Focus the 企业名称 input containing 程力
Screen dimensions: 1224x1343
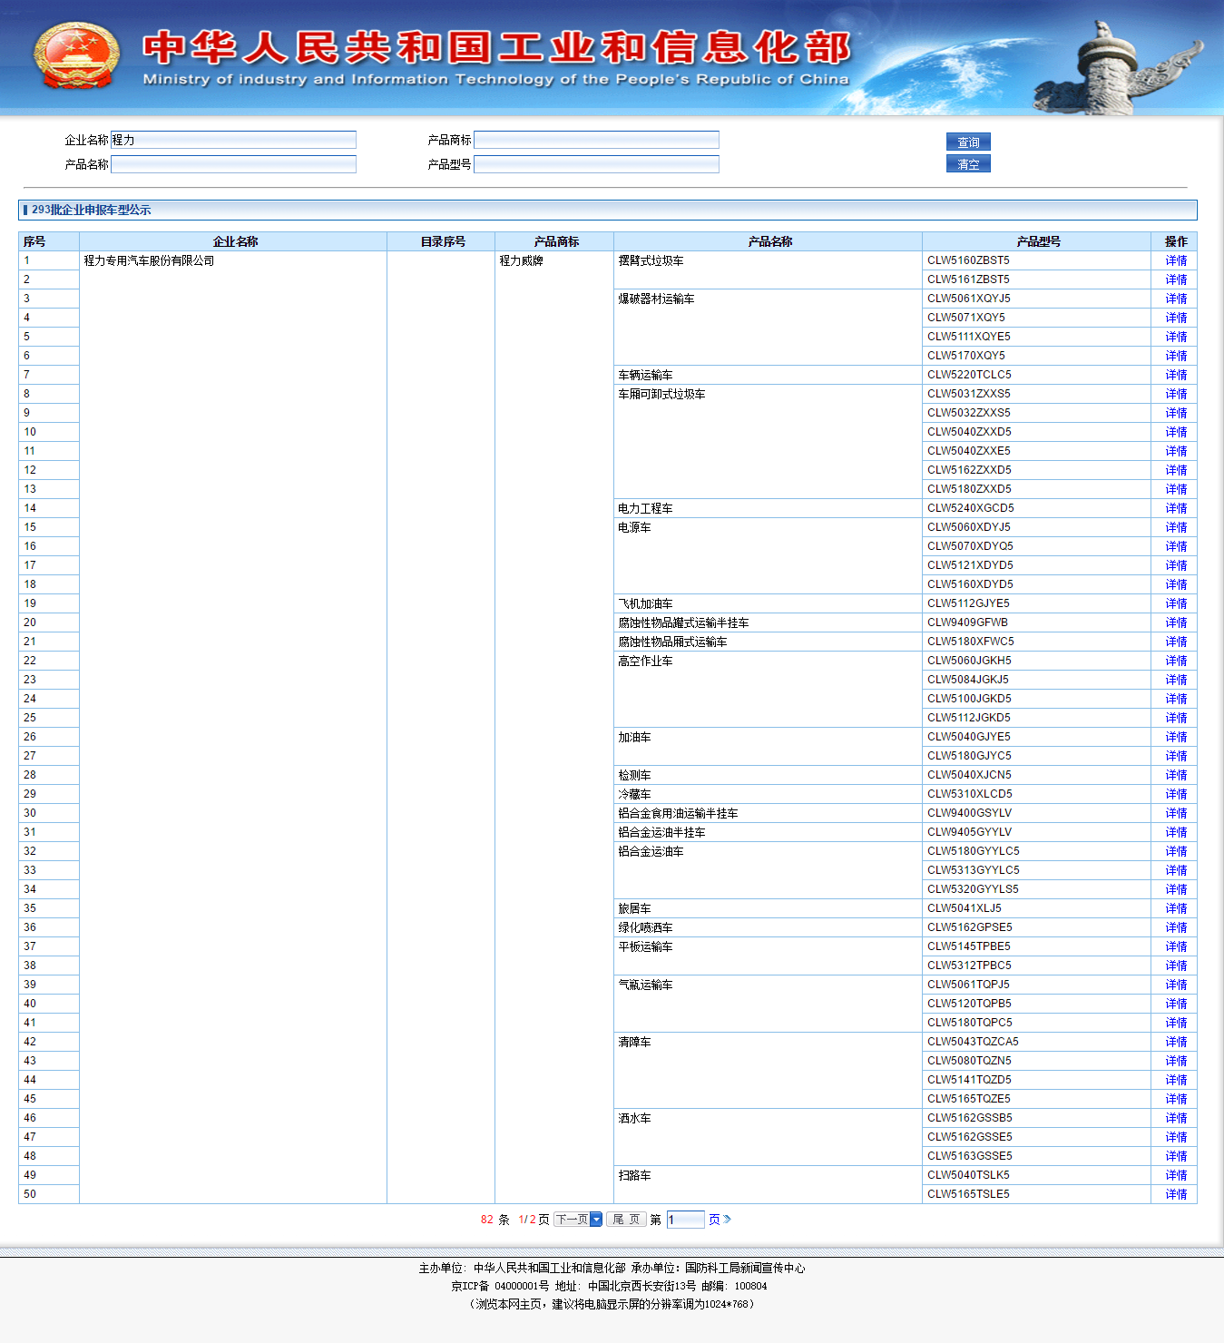point(233,140)
